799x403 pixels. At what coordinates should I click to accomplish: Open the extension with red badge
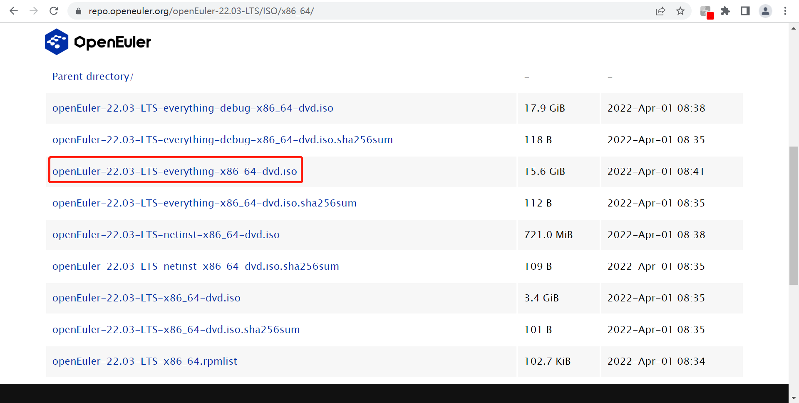pyautogui.click(x=707, y=12)
